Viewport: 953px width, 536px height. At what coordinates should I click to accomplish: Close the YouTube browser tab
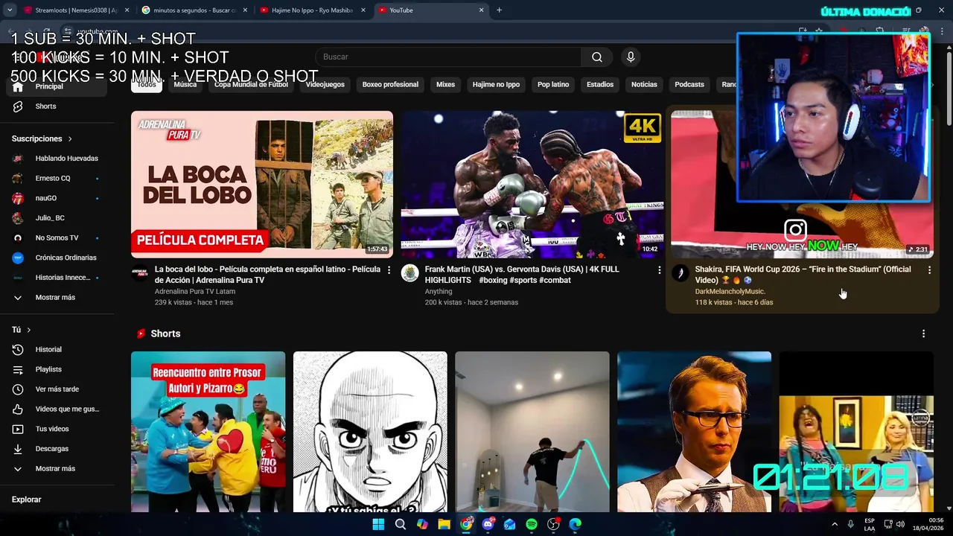coord(482,10)
